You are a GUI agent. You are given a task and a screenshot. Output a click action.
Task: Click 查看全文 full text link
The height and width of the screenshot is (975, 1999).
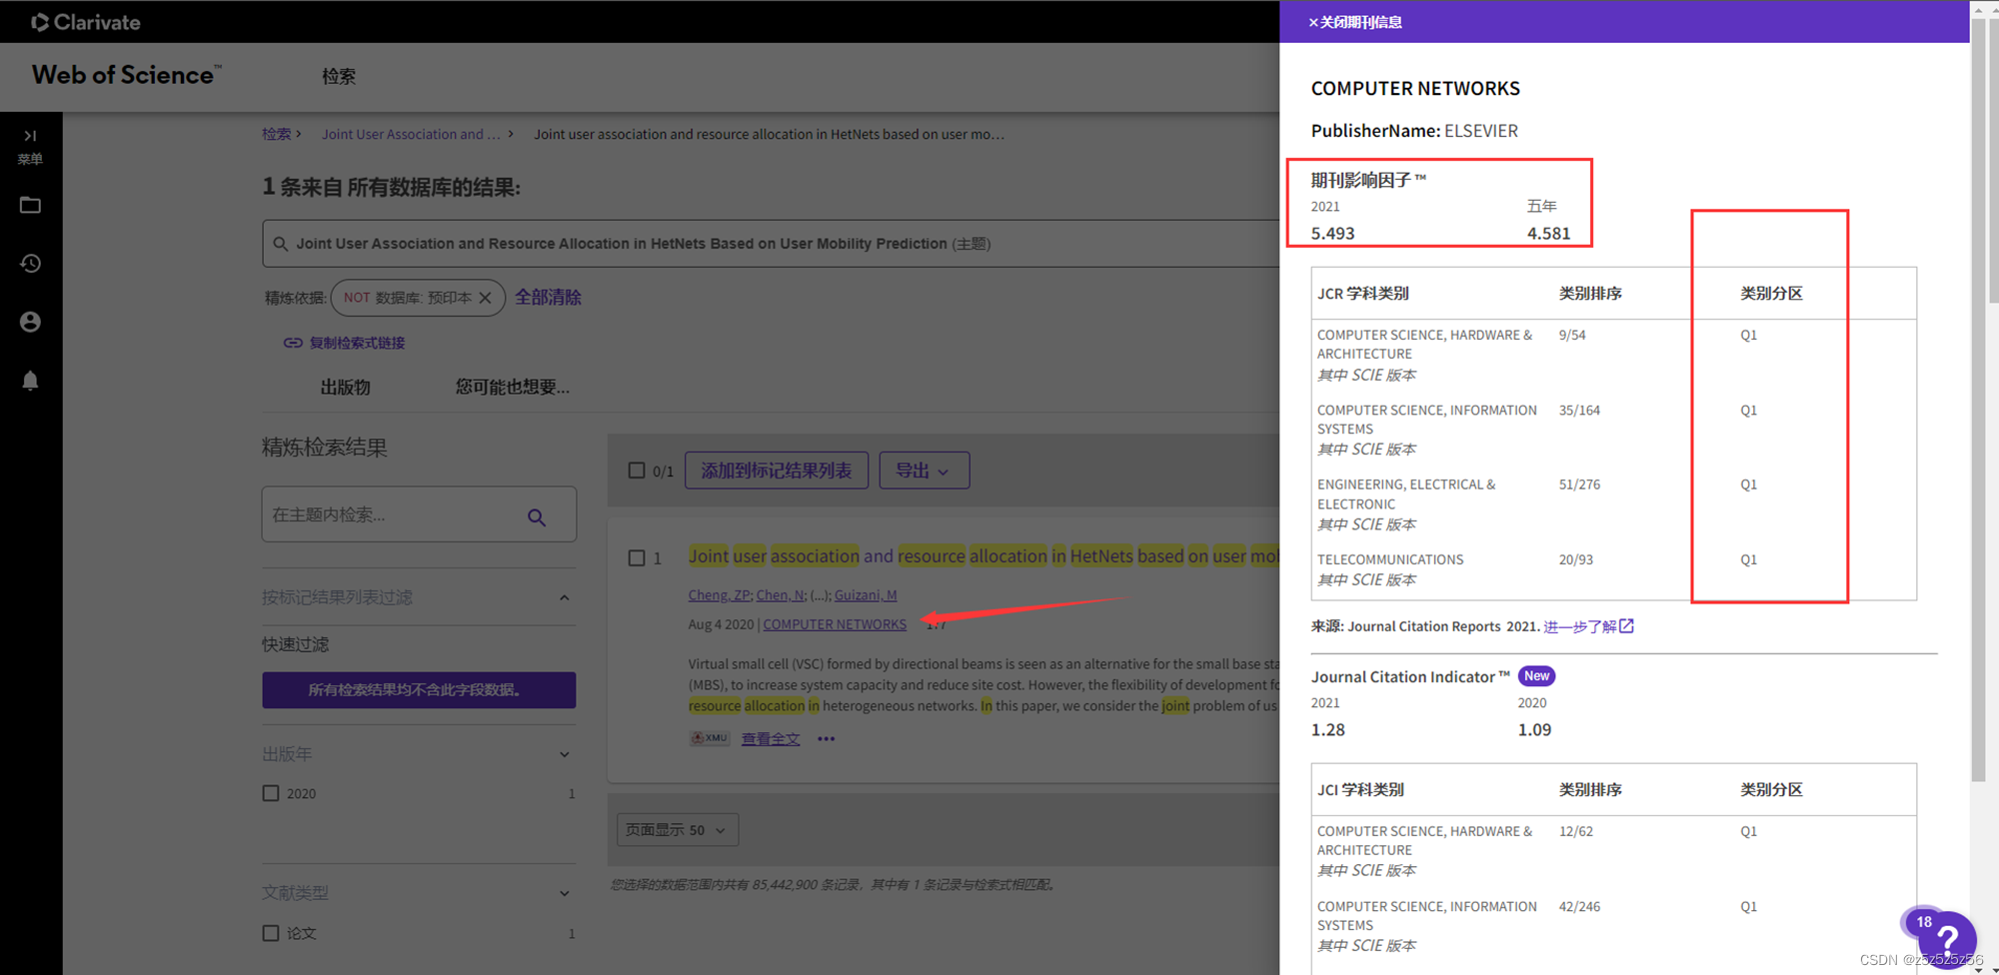coord(770,739)
